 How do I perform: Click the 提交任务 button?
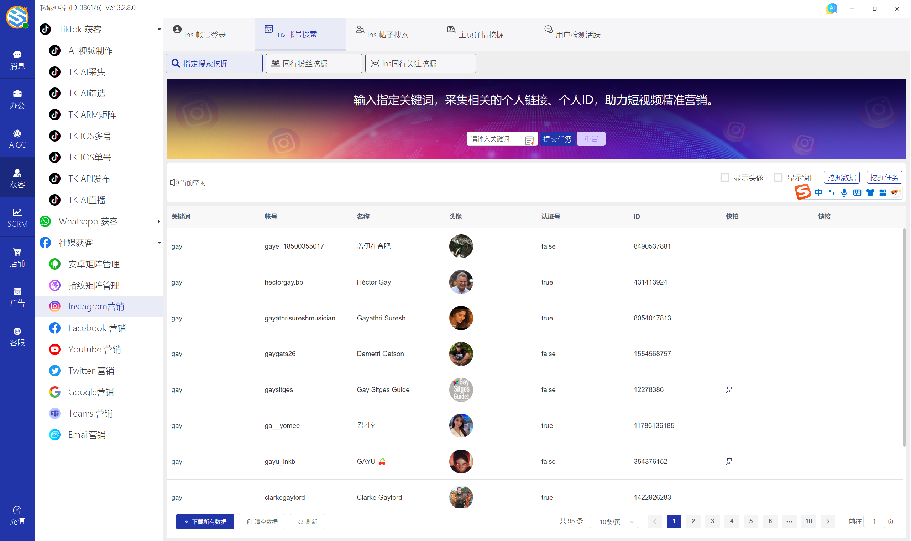pyautogui.click(x=557, y=138)
